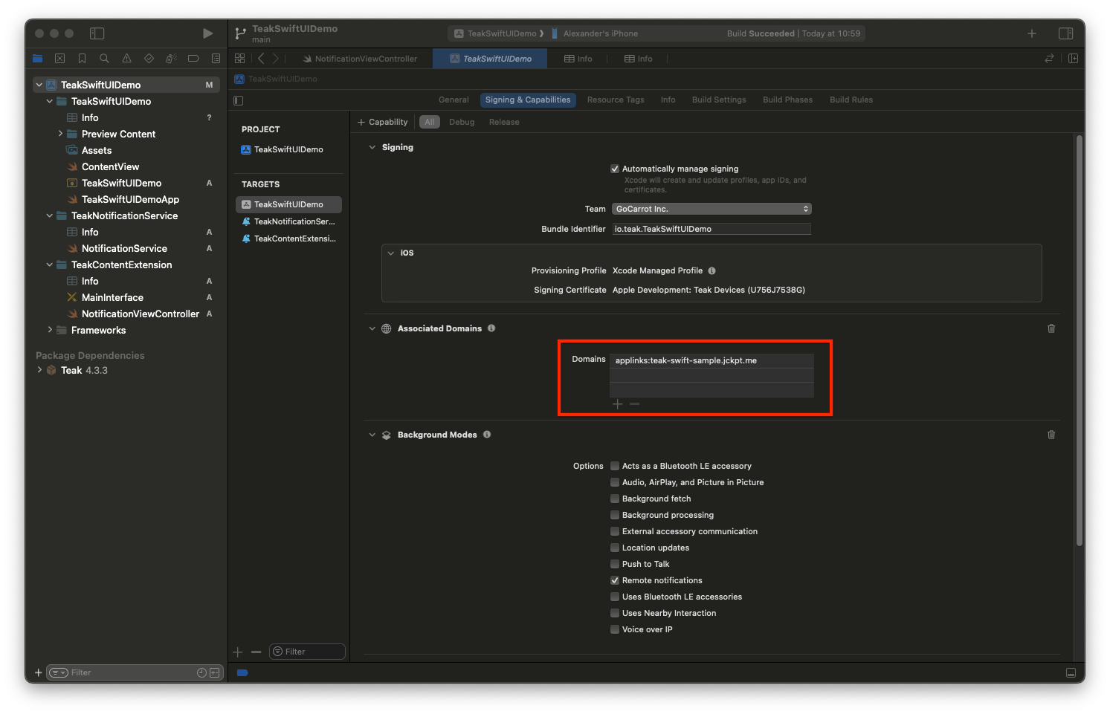Click the vertical scrollbar of the capabilities pane
1110x714 pixels.
[x=1079, y=342]
